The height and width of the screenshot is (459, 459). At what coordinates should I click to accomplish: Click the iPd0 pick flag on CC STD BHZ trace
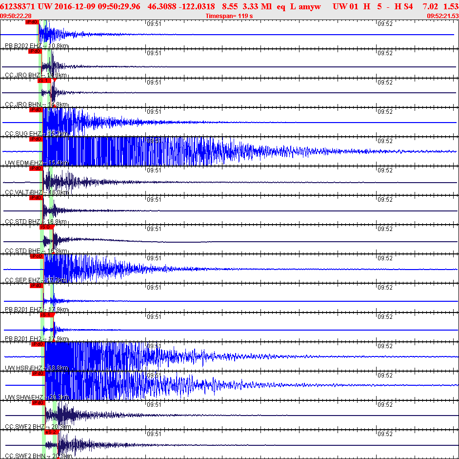(36, 198)
